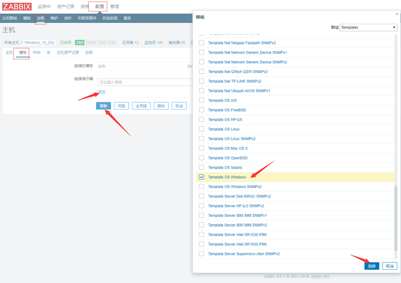
Task: Go to 维护 submenu item
Action: (x=54, y=18)
